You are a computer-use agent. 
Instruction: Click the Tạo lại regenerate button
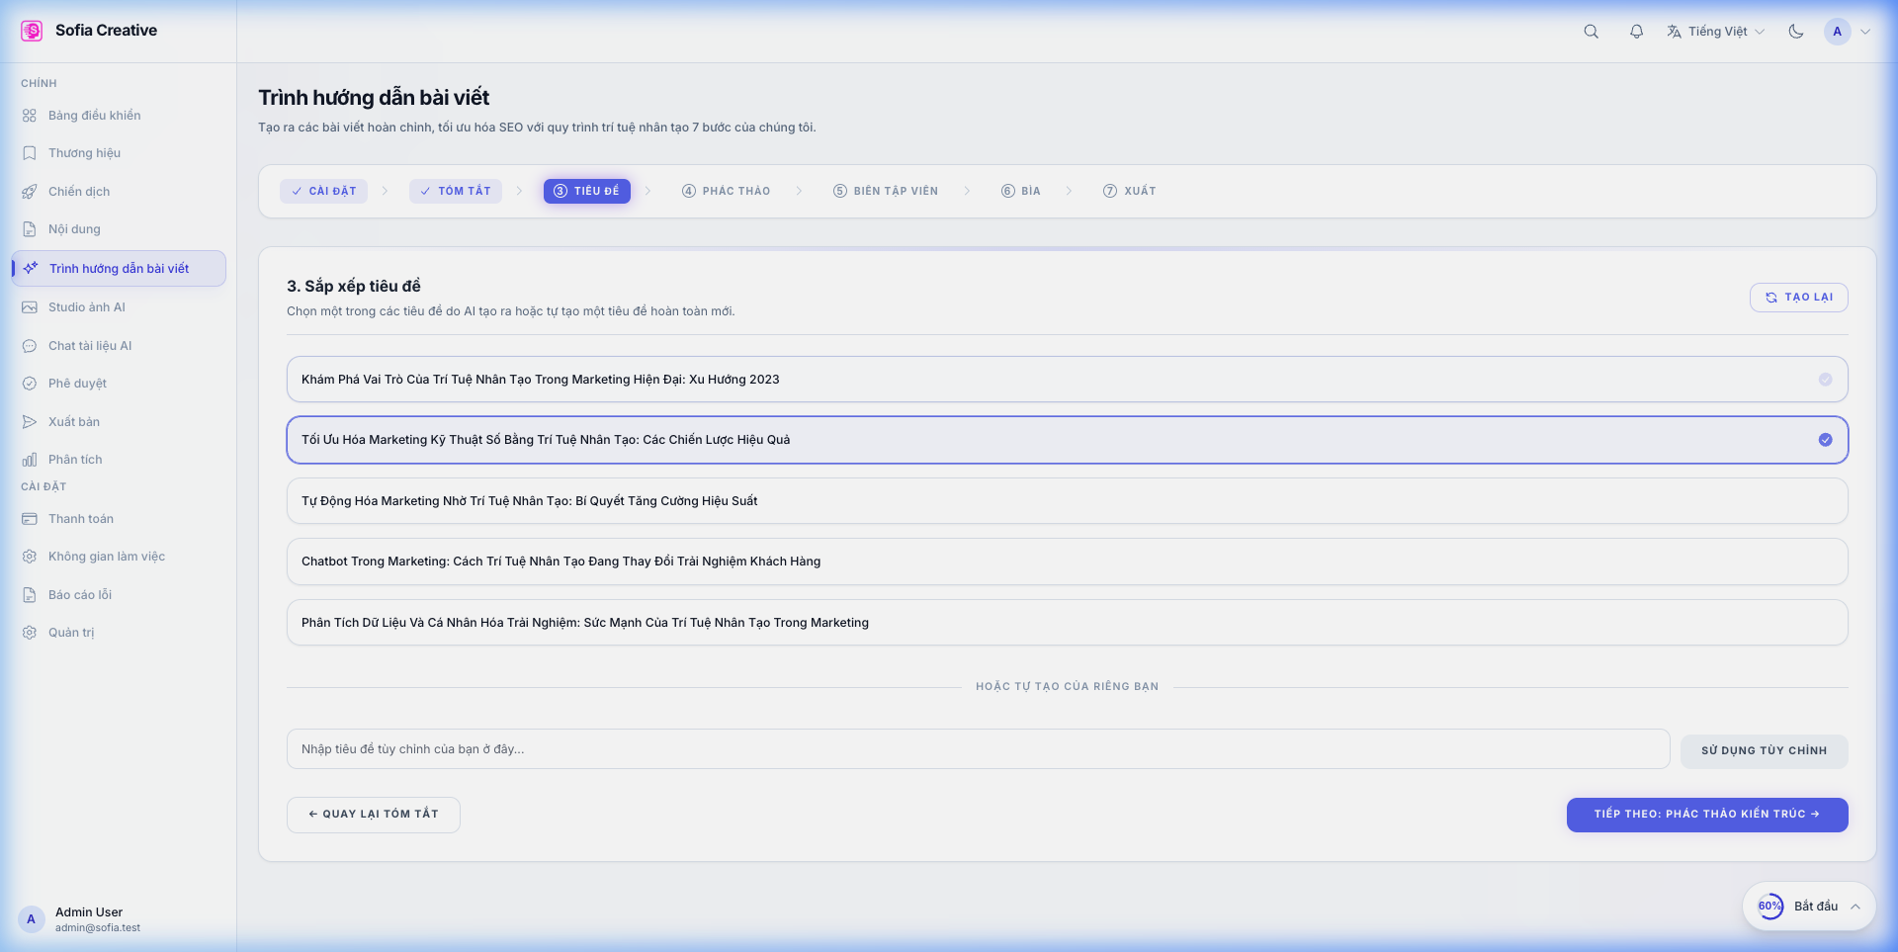pos(1798,298)
